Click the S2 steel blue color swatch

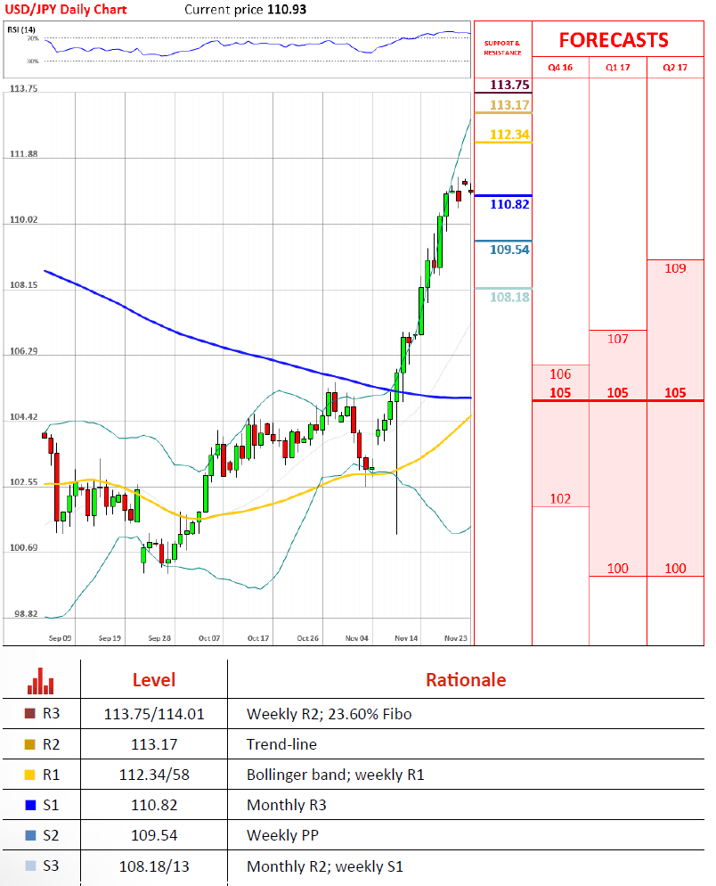pyautogui.click(x=30, y=835)
